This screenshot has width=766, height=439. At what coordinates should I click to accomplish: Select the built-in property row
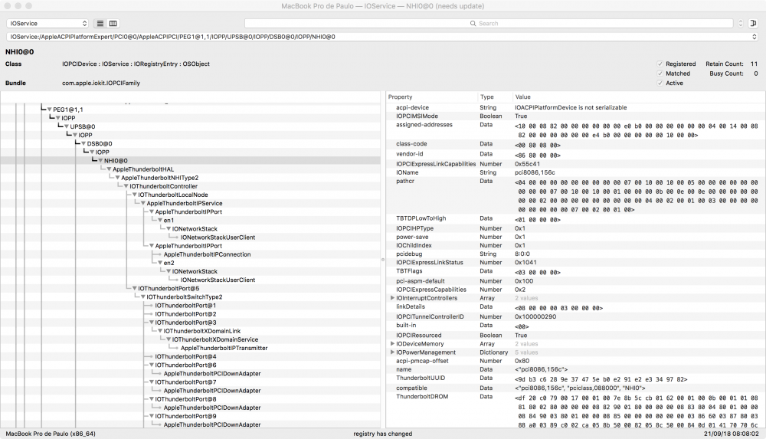pyautogui.click(x=575, y=326)
